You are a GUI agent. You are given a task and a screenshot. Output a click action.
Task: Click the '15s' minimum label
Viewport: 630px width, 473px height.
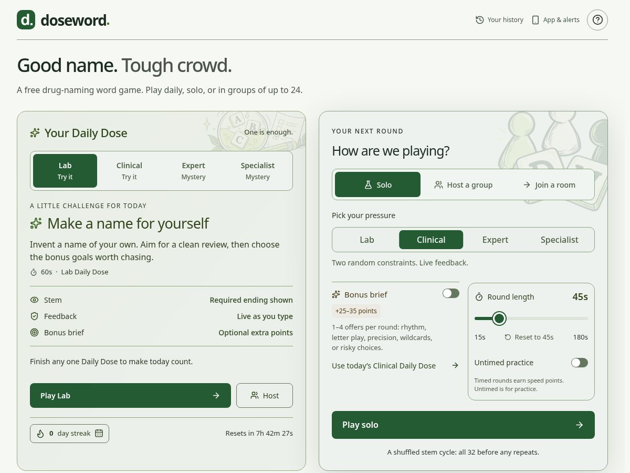480,337
